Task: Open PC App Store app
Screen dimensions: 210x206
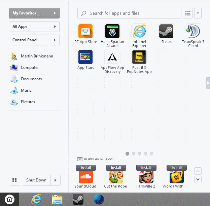Action: click(85, 31)
